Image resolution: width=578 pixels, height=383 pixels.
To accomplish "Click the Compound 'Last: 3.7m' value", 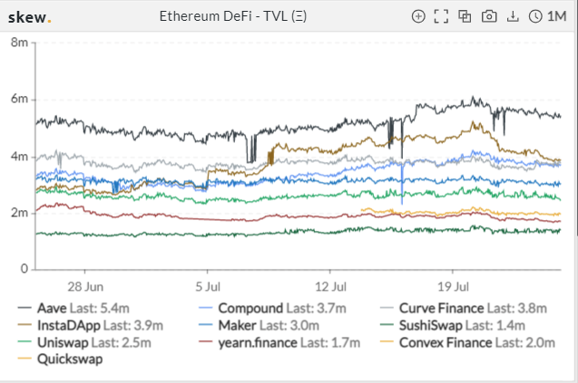I will [x=317, y=309].
